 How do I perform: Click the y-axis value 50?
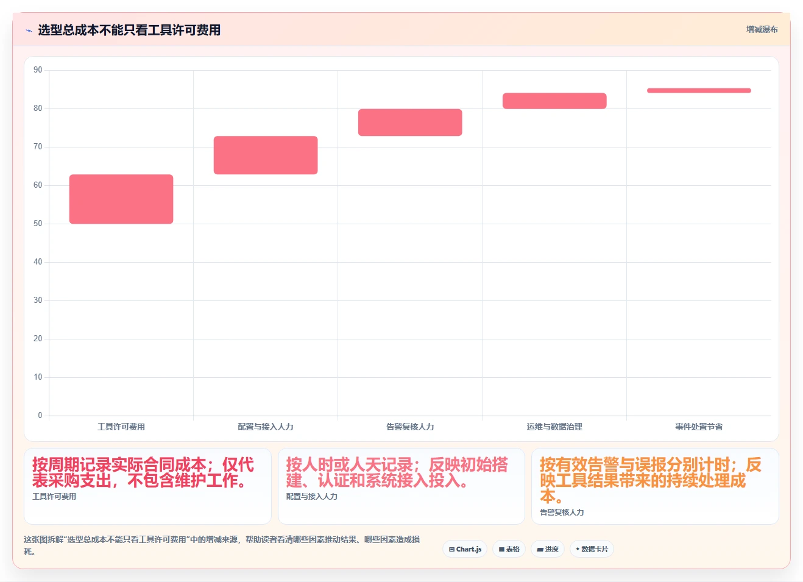(x=38, y=224)
